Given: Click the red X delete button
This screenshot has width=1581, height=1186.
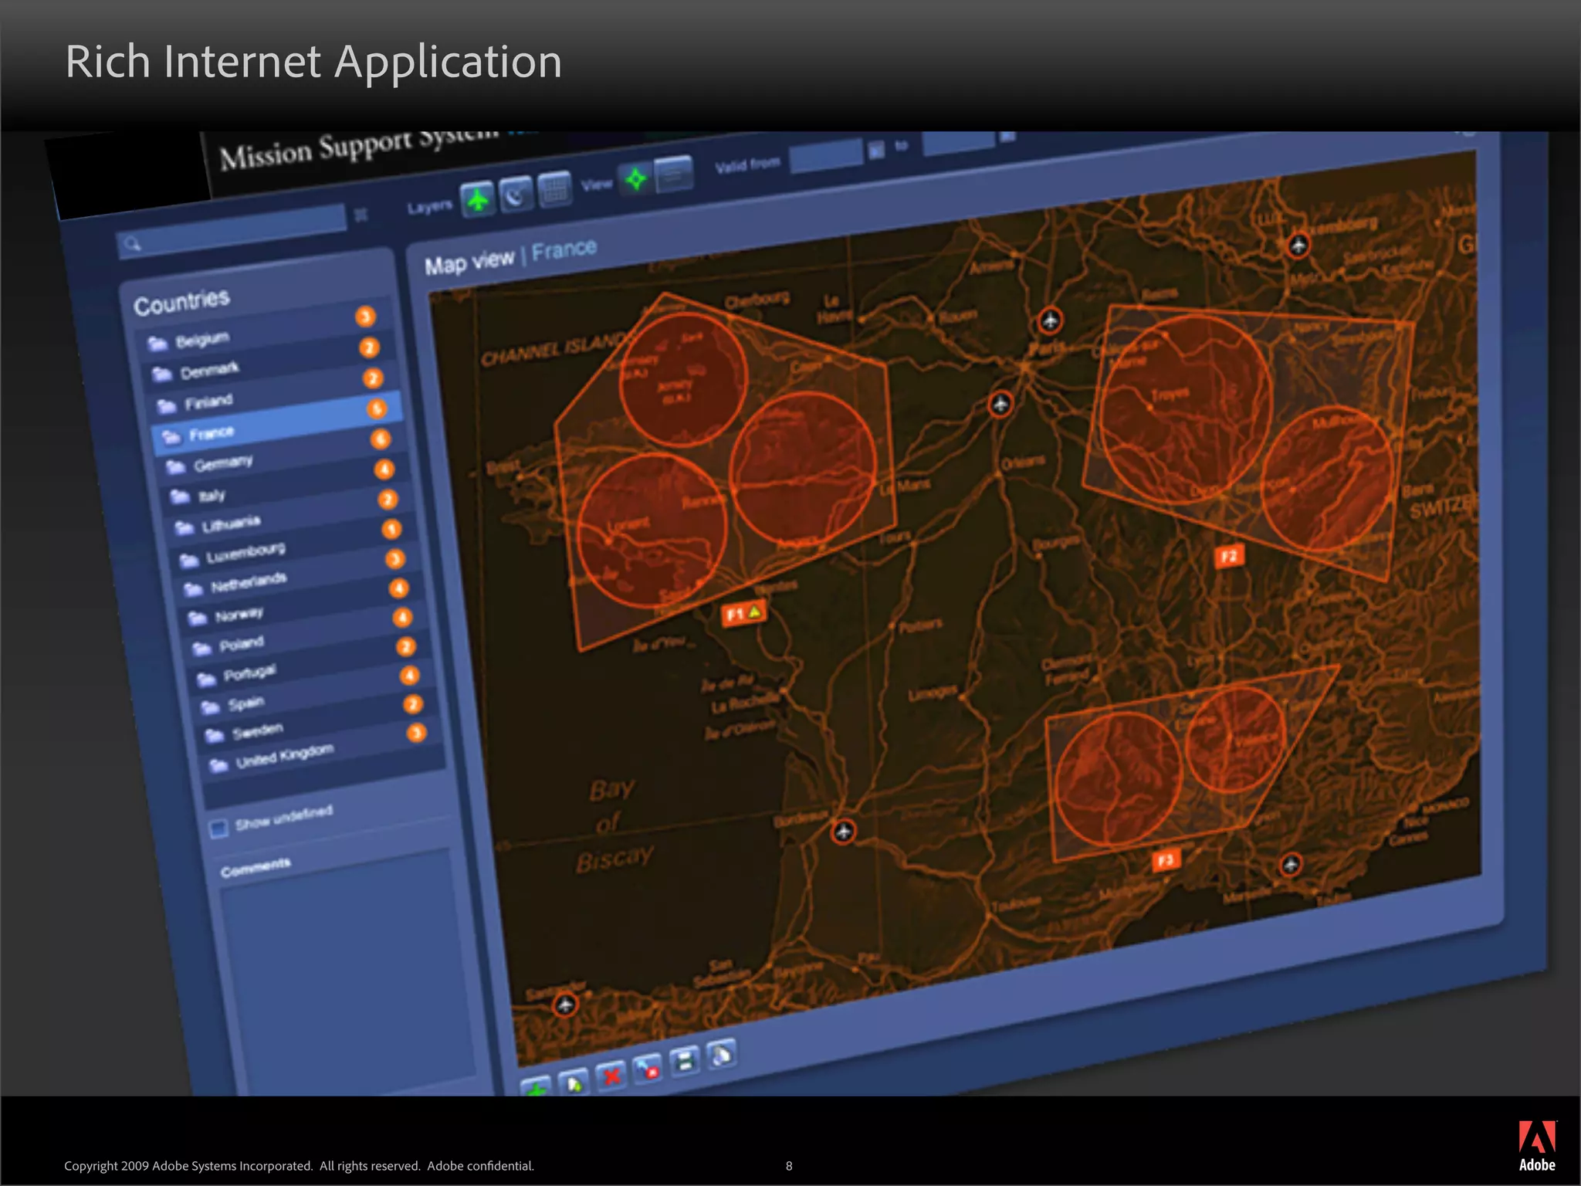Looking at the screenshot, I should coord(611,1075).
